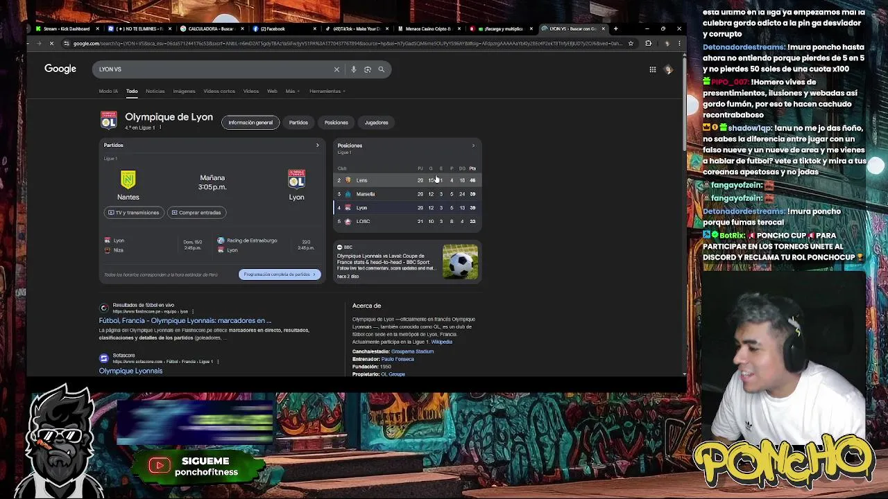888x499 pixels.
Task: Open the Wikipedia link in Acerca de
Action: click(x=442, y=342)
